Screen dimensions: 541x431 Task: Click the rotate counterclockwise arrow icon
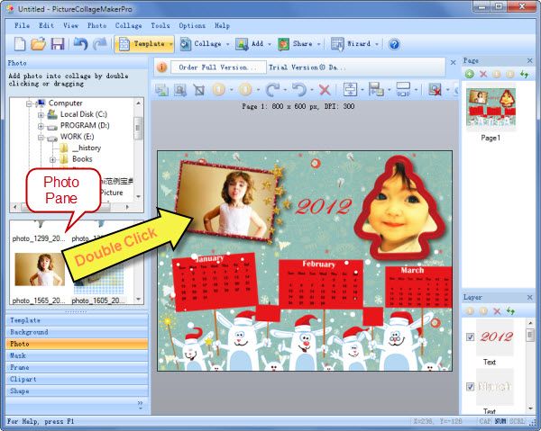[299, 90]
